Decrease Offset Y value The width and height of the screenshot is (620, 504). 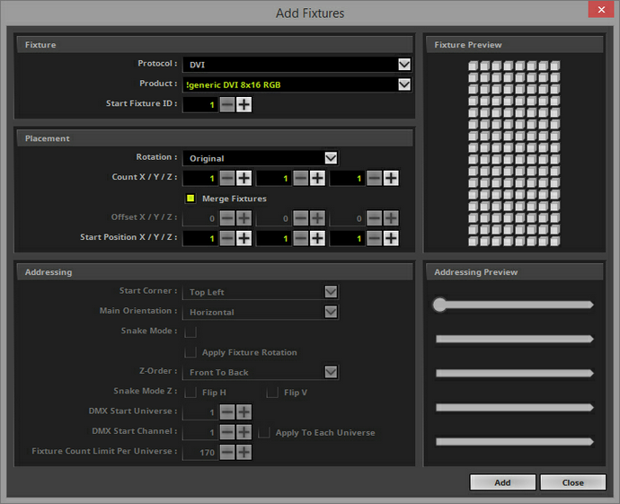click(x=301, y=218)
